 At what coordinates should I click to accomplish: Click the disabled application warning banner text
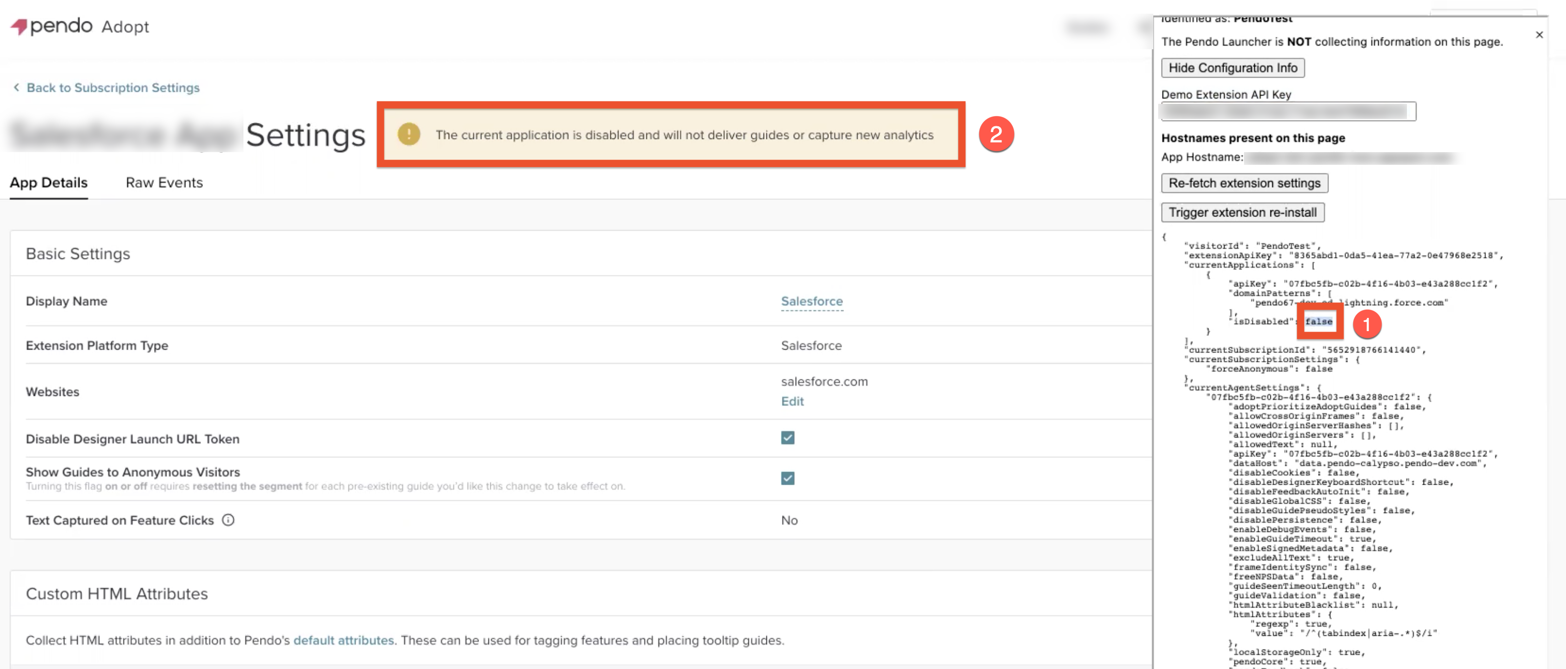pyautogui.click(x=684, y=135)
